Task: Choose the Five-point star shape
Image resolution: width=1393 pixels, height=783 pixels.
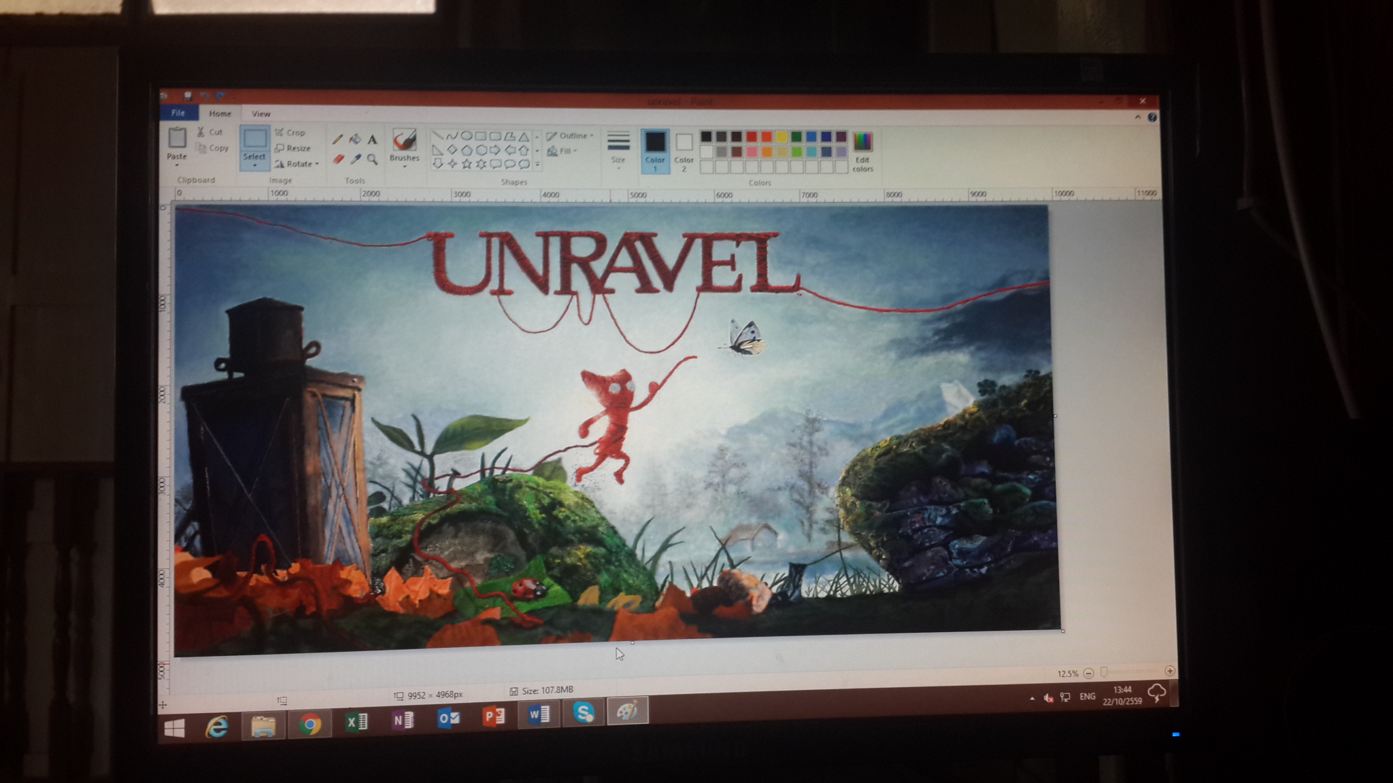Action: [x=467, y=164]
